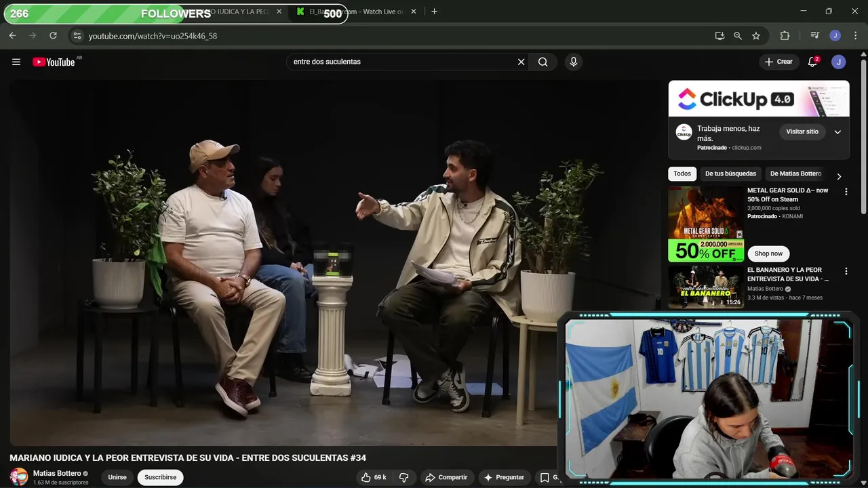Open the YouTube hamburger guide menu
The width and height of the screenshot is (868, 488).
coord(16,62)
